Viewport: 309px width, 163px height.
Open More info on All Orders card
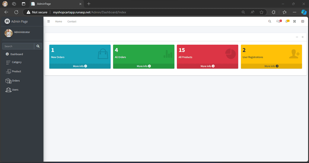[x=144, y=66]
